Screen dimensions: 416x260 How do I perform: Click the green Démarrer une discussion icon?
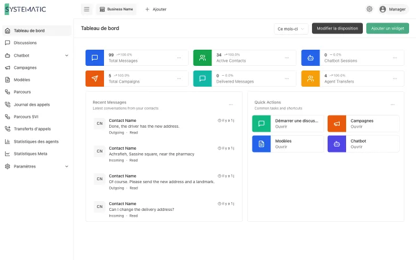pyautogui.click(x=261, y=124)
